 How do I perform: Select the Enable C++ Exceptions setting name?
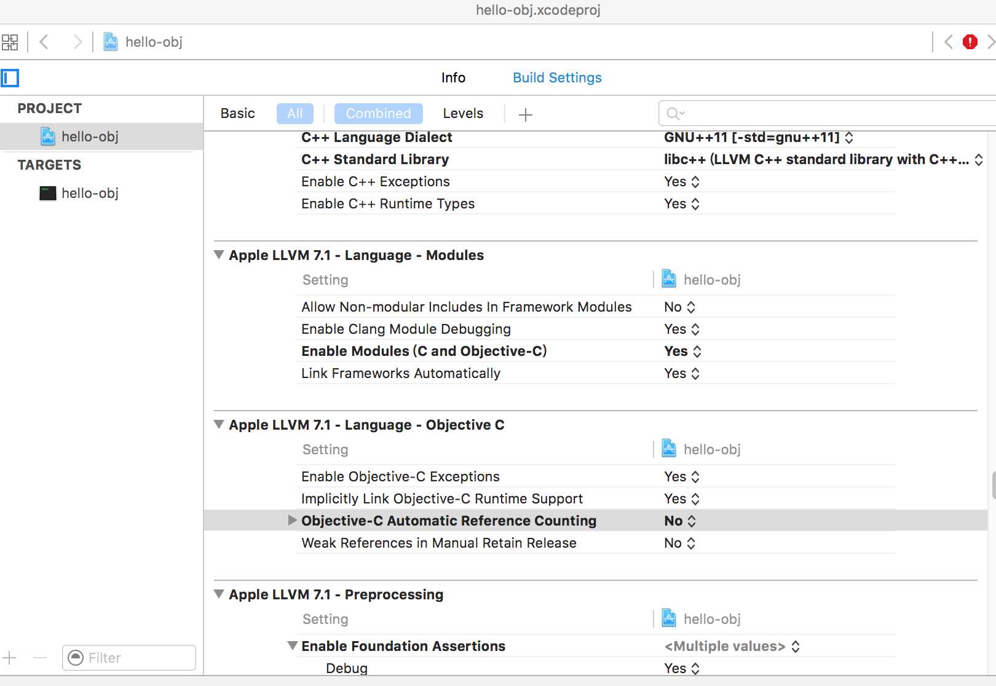pyautogui.click(x=376, y=181)
